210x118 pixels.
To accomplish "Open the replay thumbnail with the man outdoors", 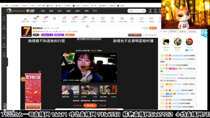I will pyautogui.click(x=70, y=90).
